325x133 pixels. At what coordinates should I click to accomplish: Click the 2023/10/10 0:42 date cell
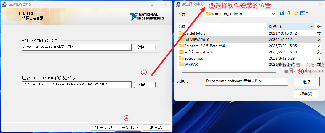tap(283, 33)
